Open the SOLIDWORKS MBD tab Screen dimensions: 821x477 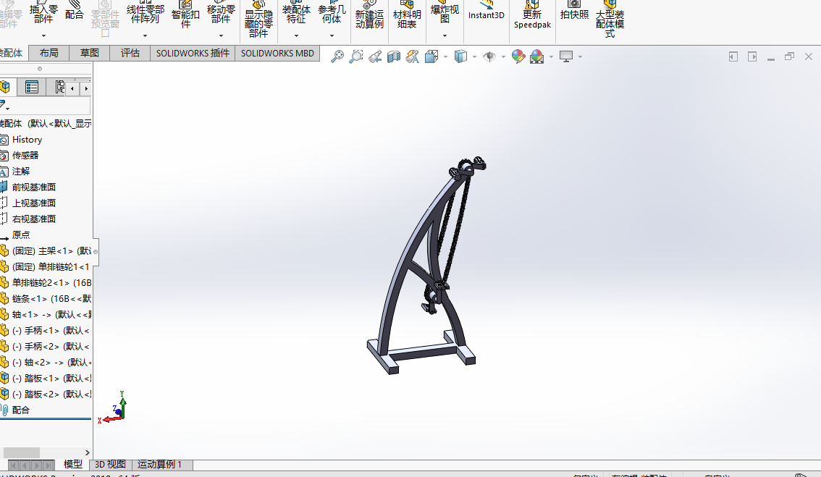277,53
